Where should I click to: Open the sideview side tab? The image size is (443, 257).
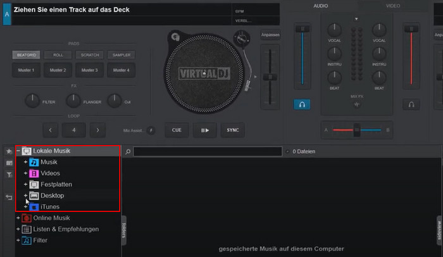[439, 230]
